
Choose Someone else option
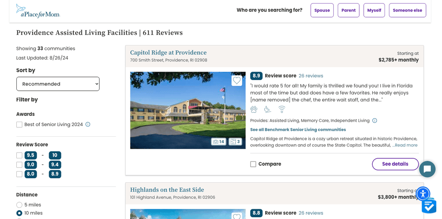407,10
